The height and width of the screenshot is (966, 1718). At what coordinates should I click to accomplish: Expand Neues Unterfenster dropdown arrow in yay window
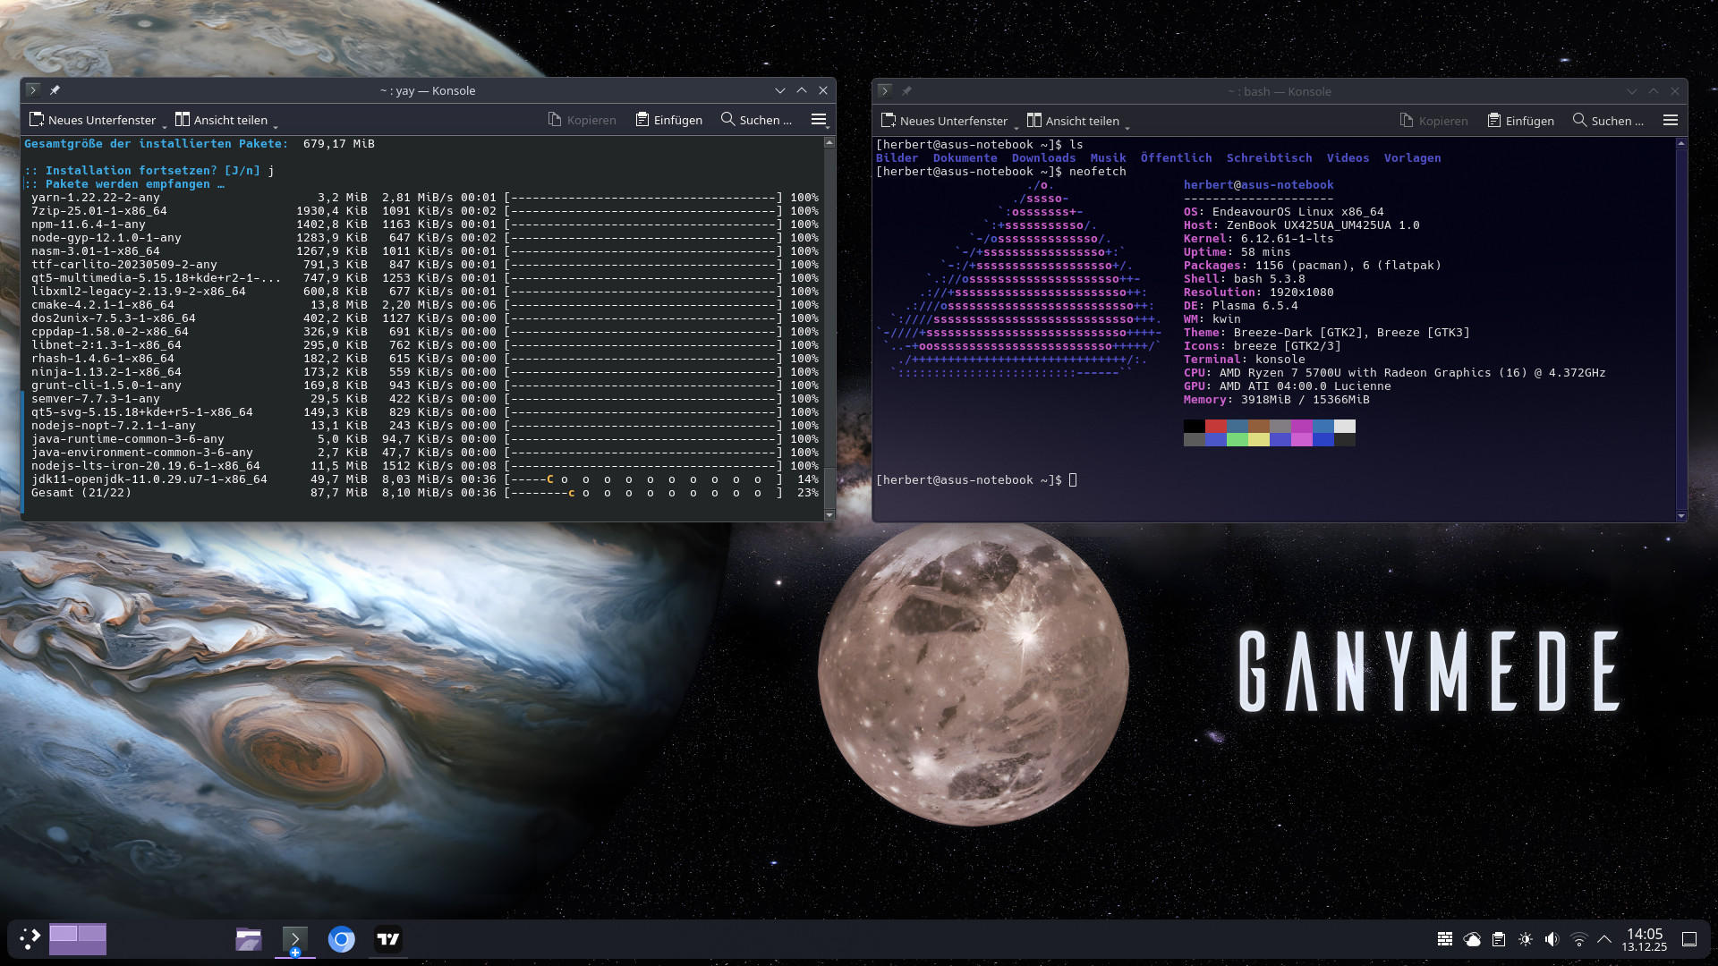[x=165, y=126]
